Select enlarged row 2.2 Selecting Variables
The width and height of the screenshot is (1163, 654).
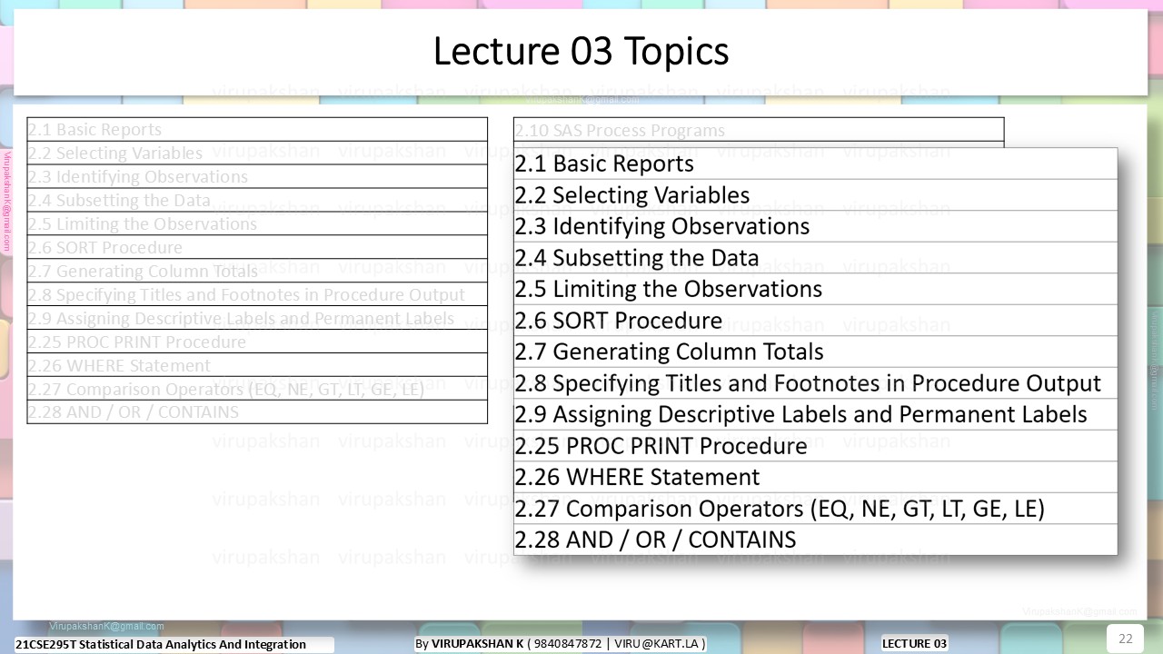pyautogui.click(x=815, y=194)
